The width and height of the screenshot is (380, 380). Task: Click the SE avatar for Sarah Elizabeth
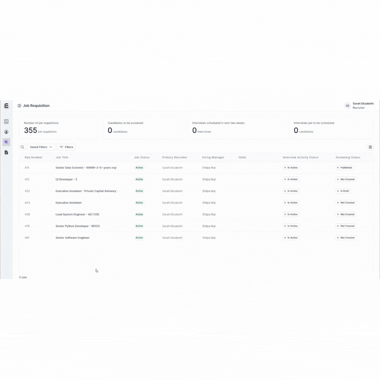click(347, 106)
